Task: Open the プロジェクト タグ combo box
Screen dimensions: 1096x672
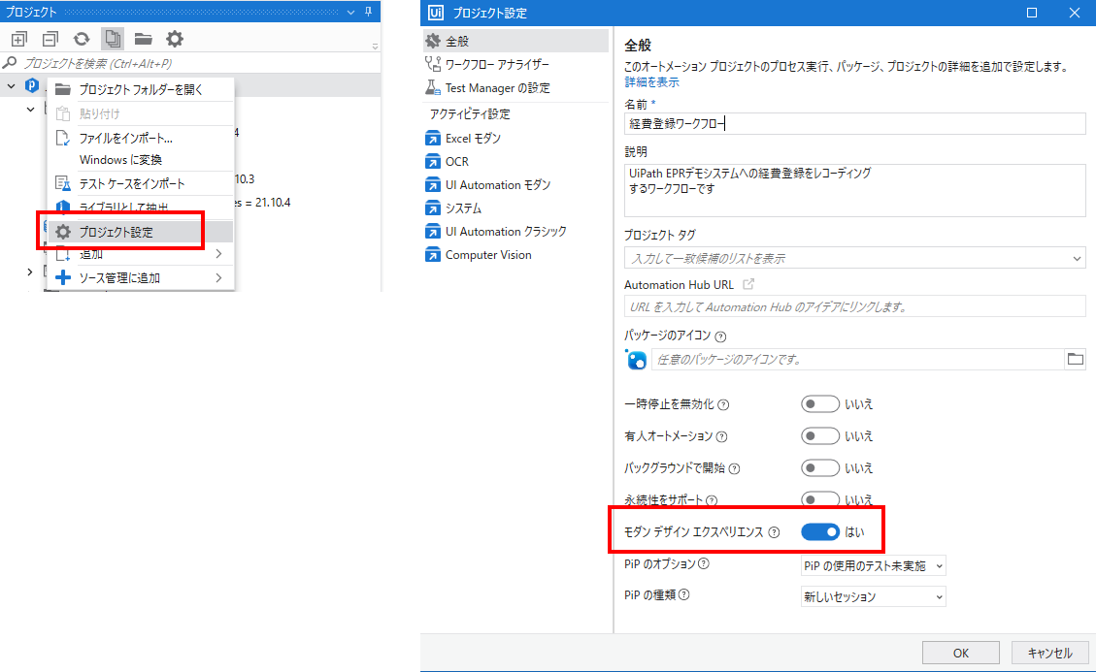Action: pos(855,259)
